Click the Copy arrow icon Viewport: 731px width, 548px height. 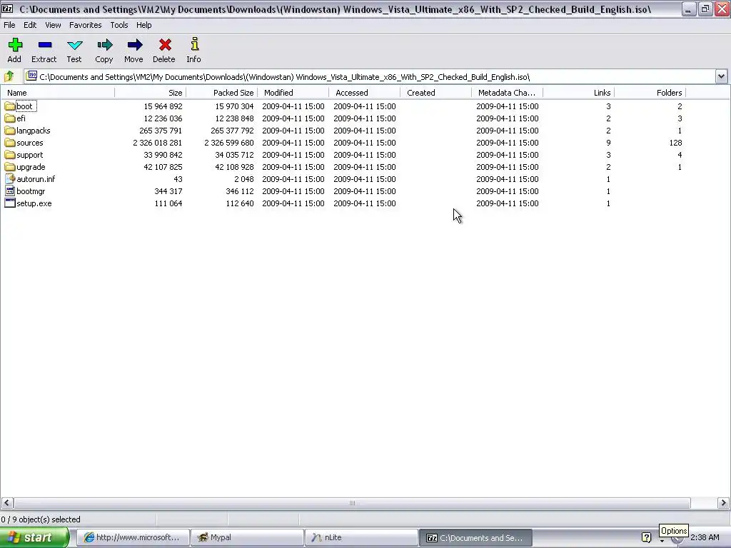pyautogui.click(x=104, y=45)
